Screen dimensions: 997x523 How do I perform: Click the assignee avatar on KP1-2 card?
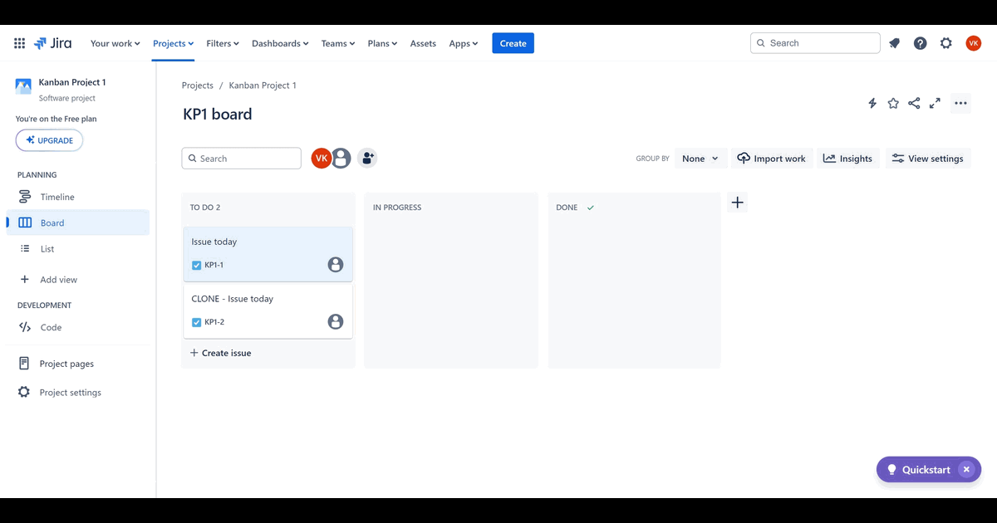336,321
